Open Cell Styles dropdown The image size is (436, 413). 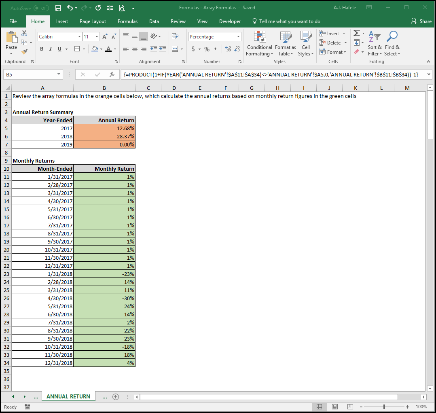[x=306, y=43]
